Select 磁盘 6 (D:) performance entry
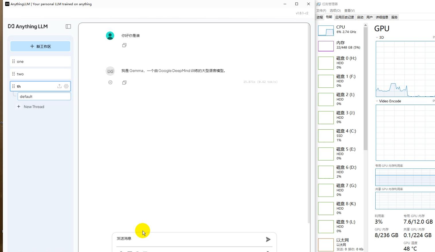The width and height of the screenshot is (435, 252). 340,172
